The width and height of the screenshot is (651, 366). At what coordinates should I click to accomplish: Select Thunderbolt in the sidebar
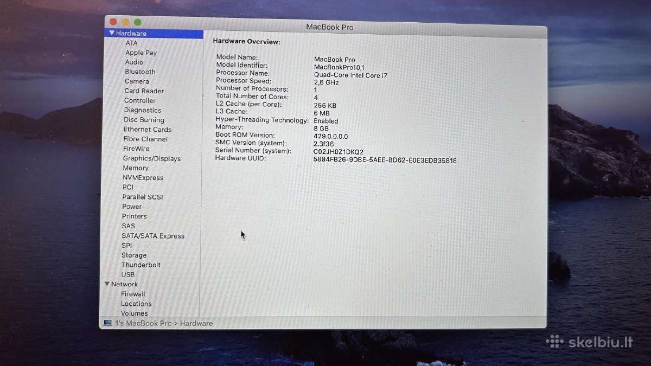[141, 265]
